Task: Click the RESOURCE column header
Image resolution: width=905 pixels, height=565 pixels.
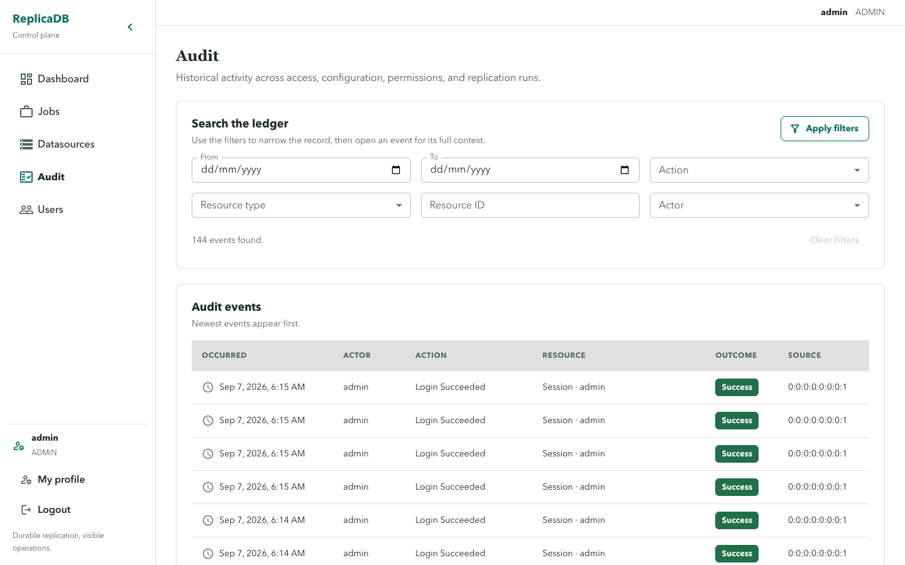Action: point(564,355)
